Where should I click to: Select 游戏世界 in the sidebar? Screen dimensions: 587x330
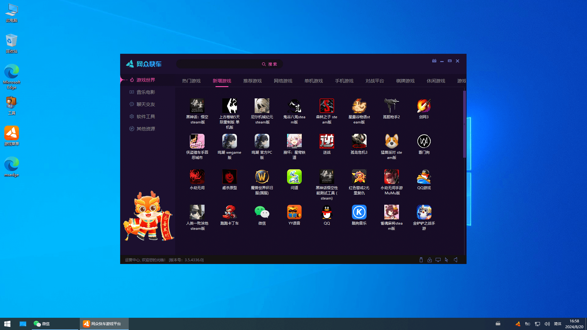coord(148,80)
